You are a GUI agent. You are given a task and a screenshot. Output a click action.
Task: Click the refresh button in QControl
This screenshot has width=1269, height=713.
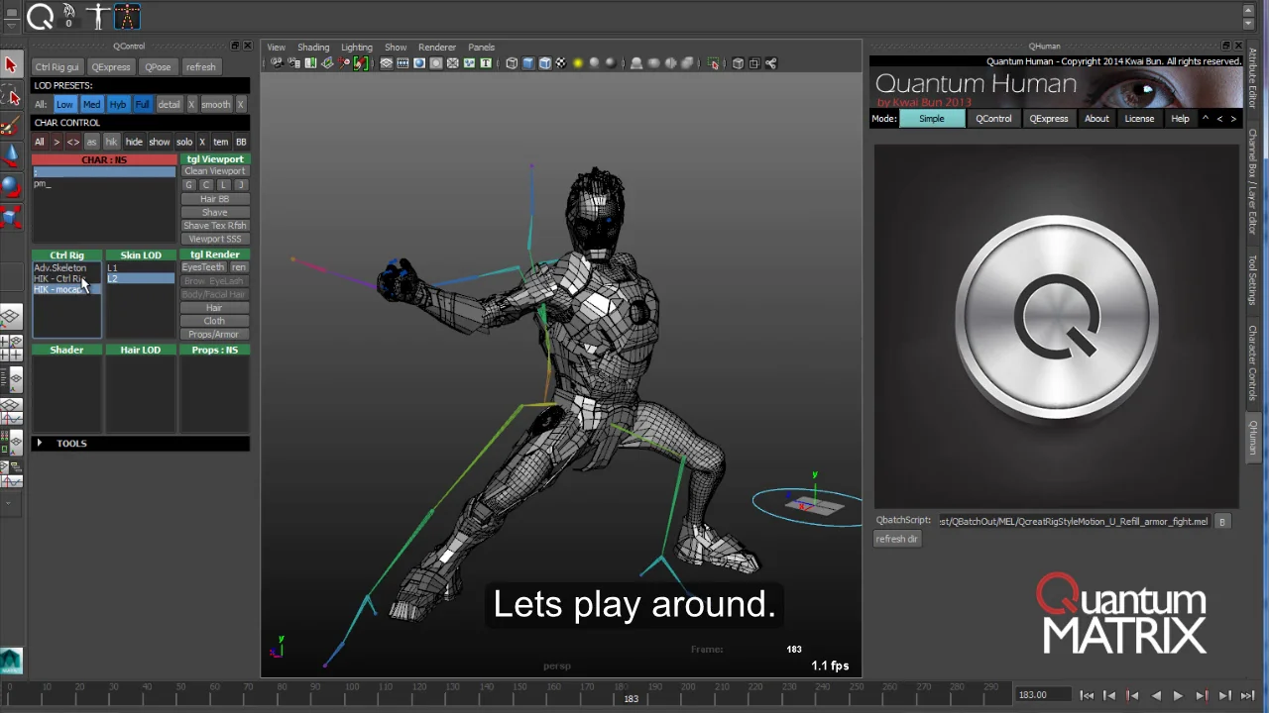(x=200, y=67)
